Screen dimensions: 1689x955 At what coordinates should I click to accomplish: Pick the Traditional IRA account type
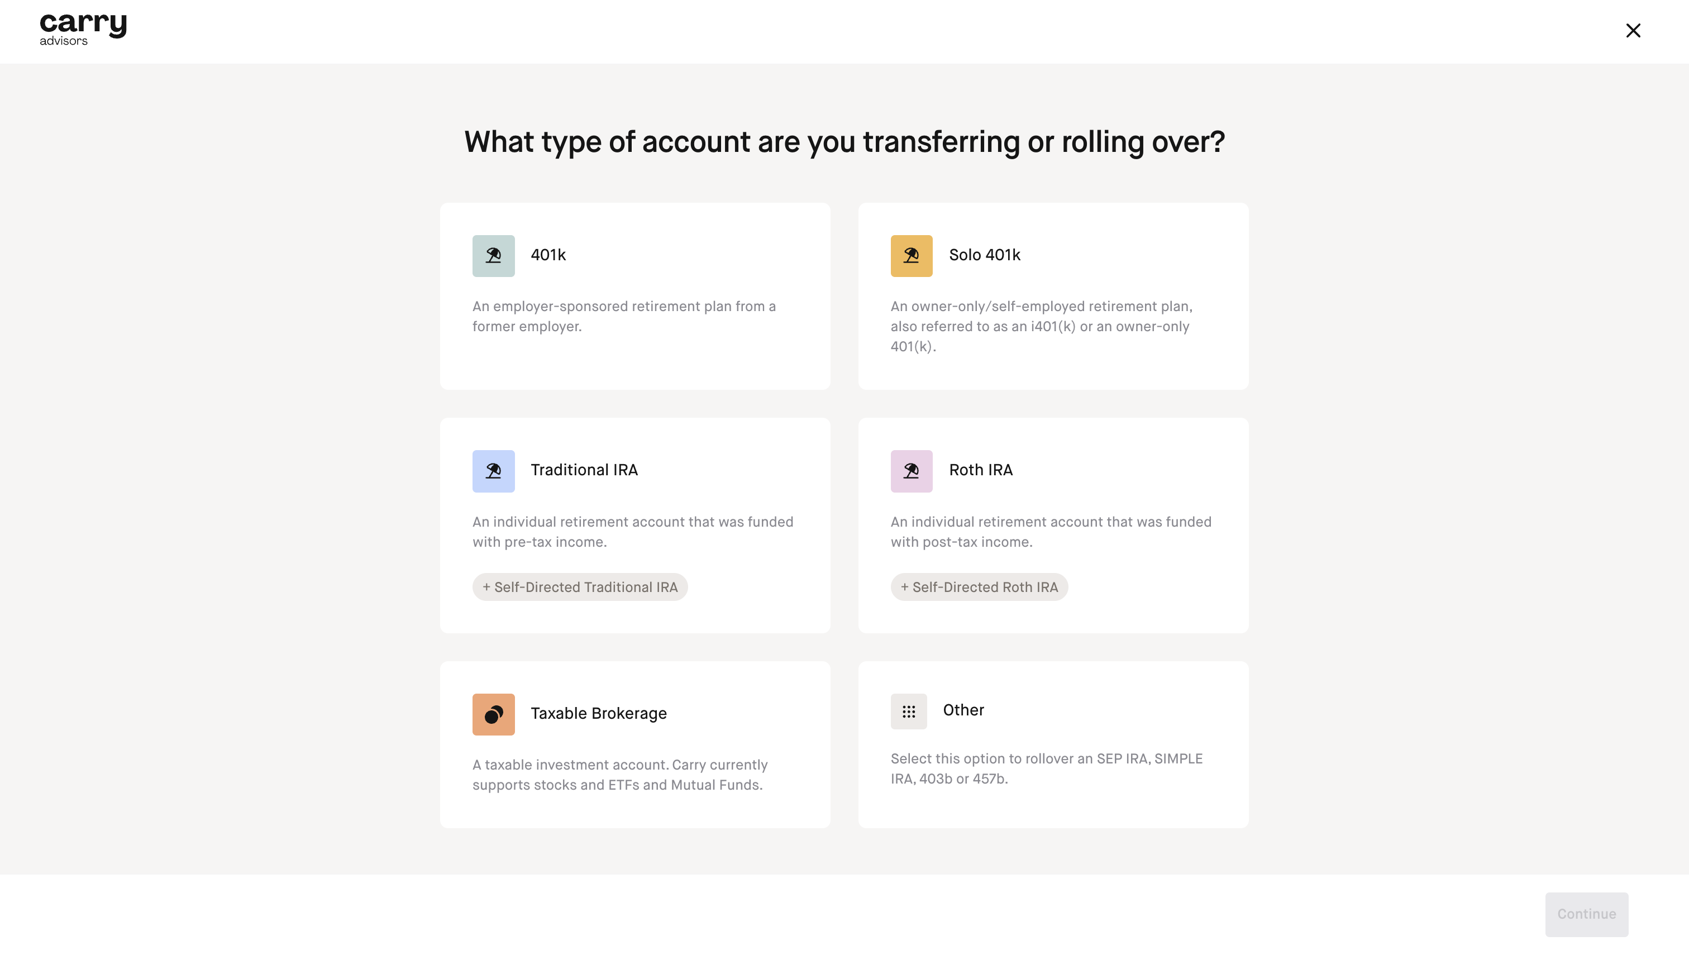584,470
